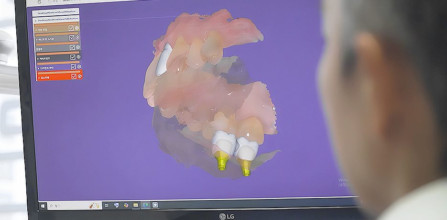Select the topmost white panel header bar
The image size is (447, 220).
pos(55,12)
